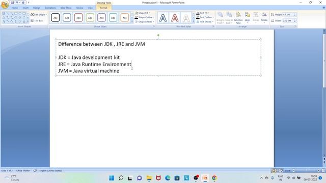Switch to the View tab
Screen dimensions: 326x183
90,8
